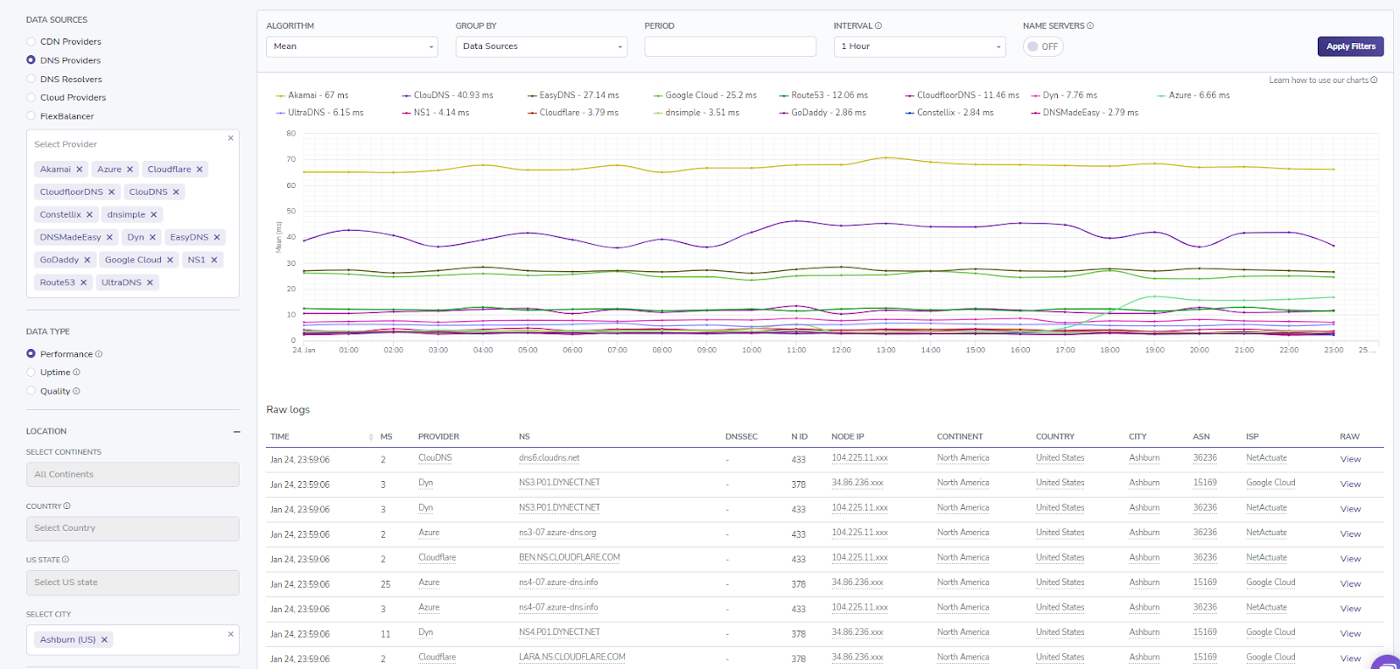This screenshot has width=1400, height=669.
Task: Choose Uptime data type
Action: click(x=31, y=373)
